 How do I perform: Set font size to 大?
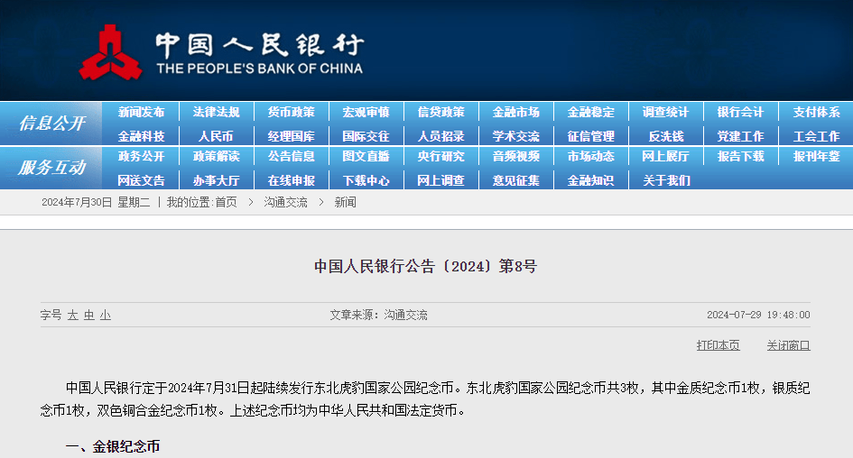click(72, 316)
